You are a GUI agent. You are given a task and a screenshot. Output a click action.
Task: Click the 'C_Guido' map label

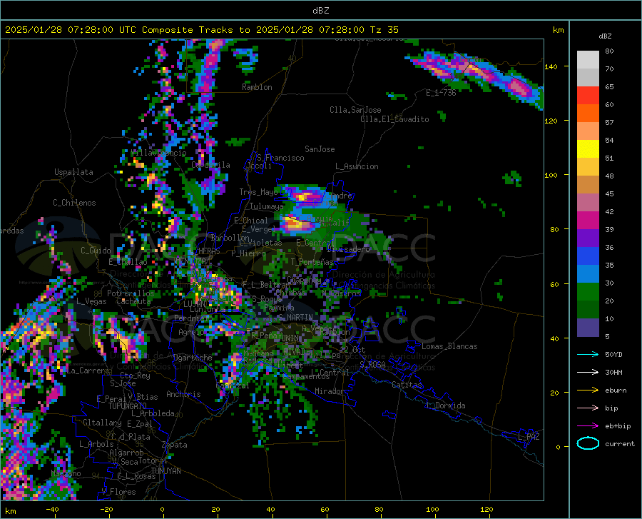96,251
